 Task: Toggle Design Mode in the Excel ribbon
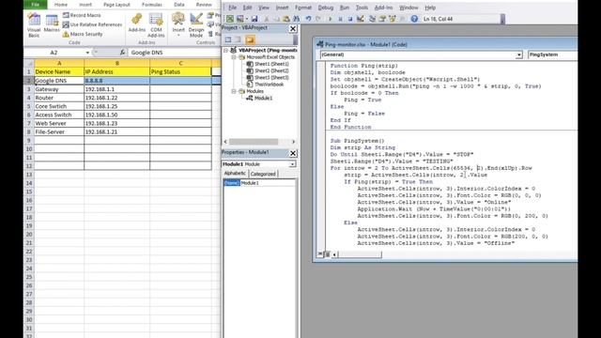click(196, 25)
